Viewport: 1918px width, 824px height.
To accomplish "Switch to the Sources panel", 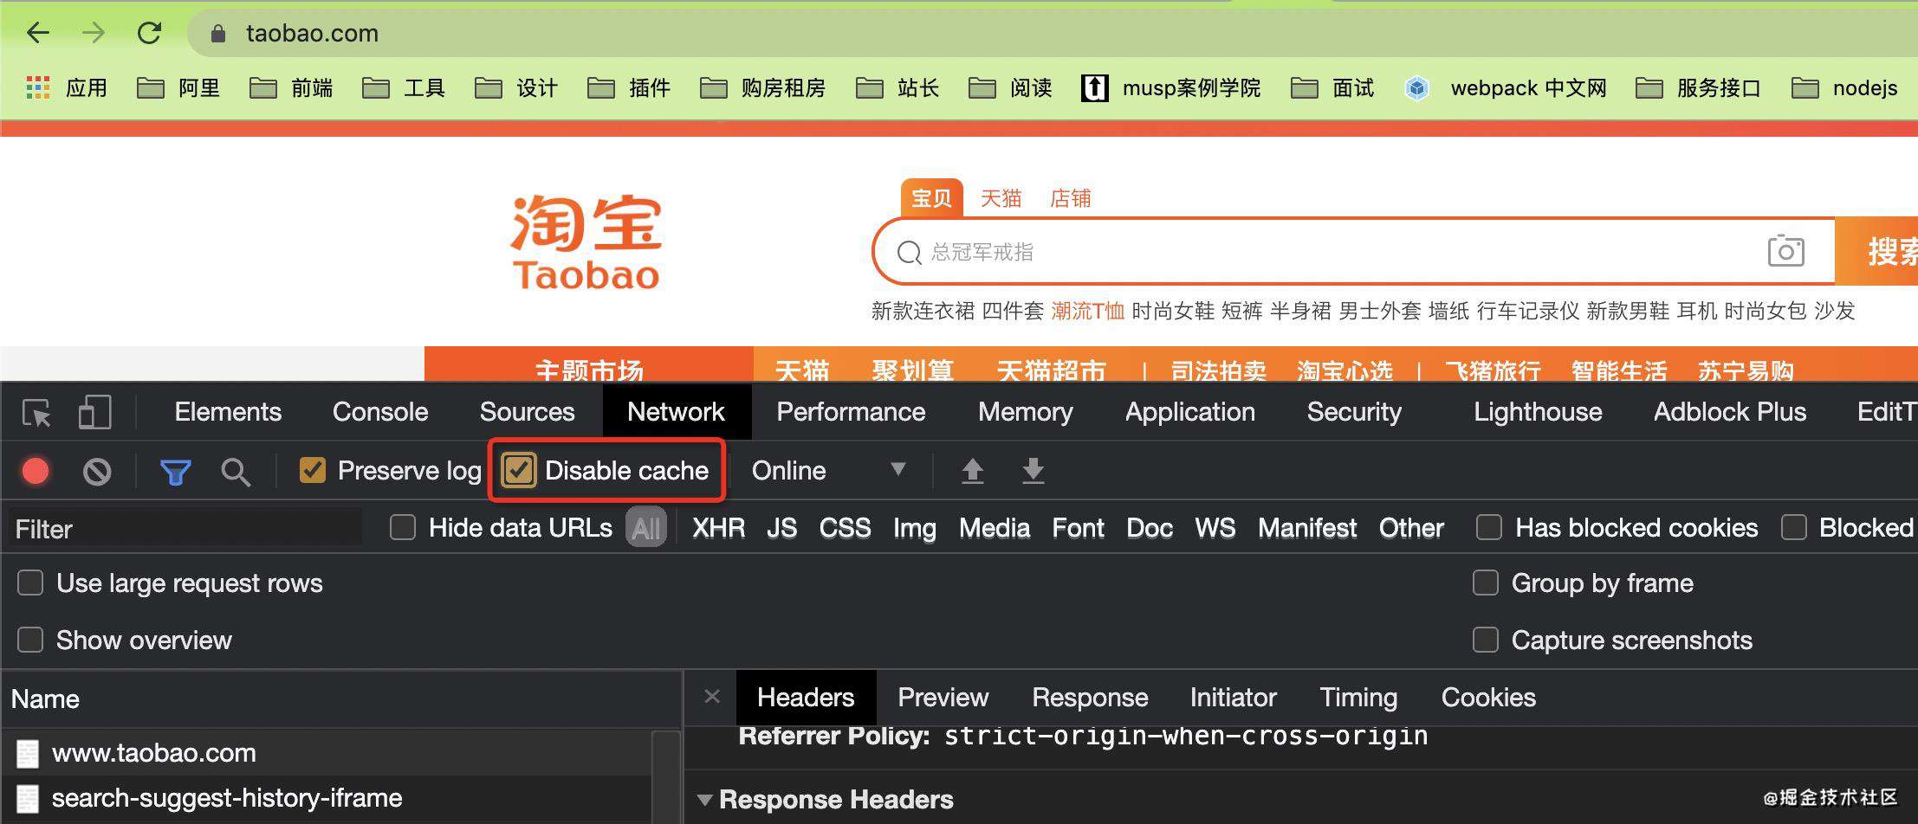I will point(527,412).
